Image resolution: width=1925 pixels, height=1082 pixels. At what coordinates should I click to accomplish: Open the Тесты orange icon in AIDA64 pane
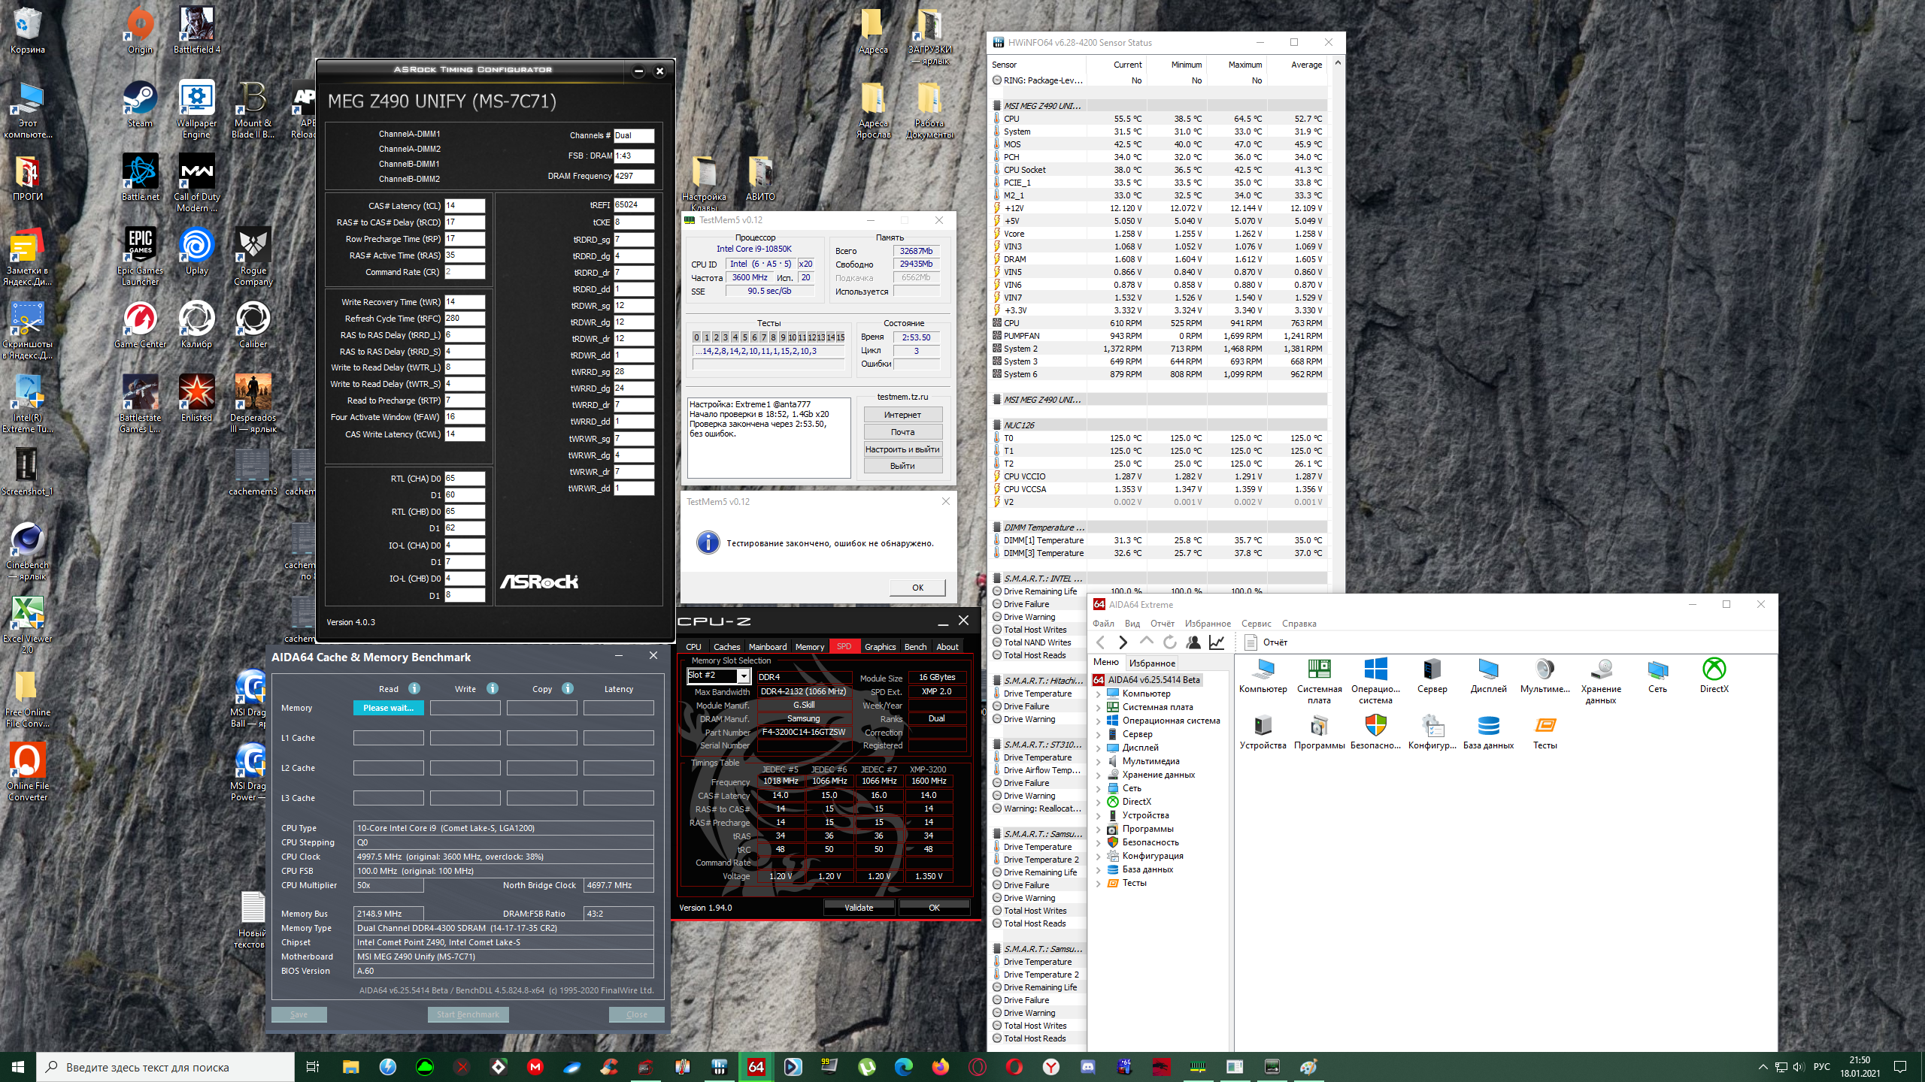(1545, 727)
